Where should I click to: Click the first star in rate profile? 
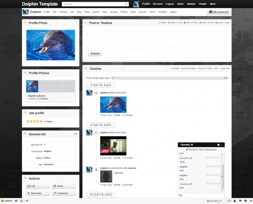(x=28, y=121)
